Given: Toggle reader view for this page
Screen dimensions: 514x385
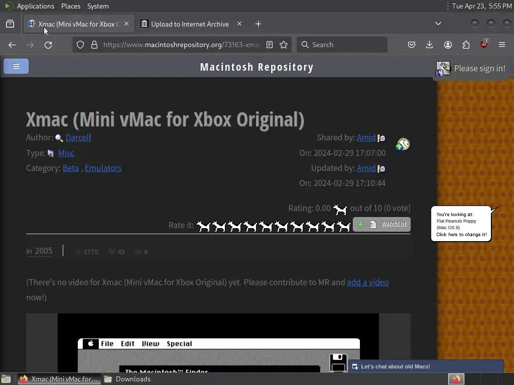Looking at the screenshot, I should 270,45.
